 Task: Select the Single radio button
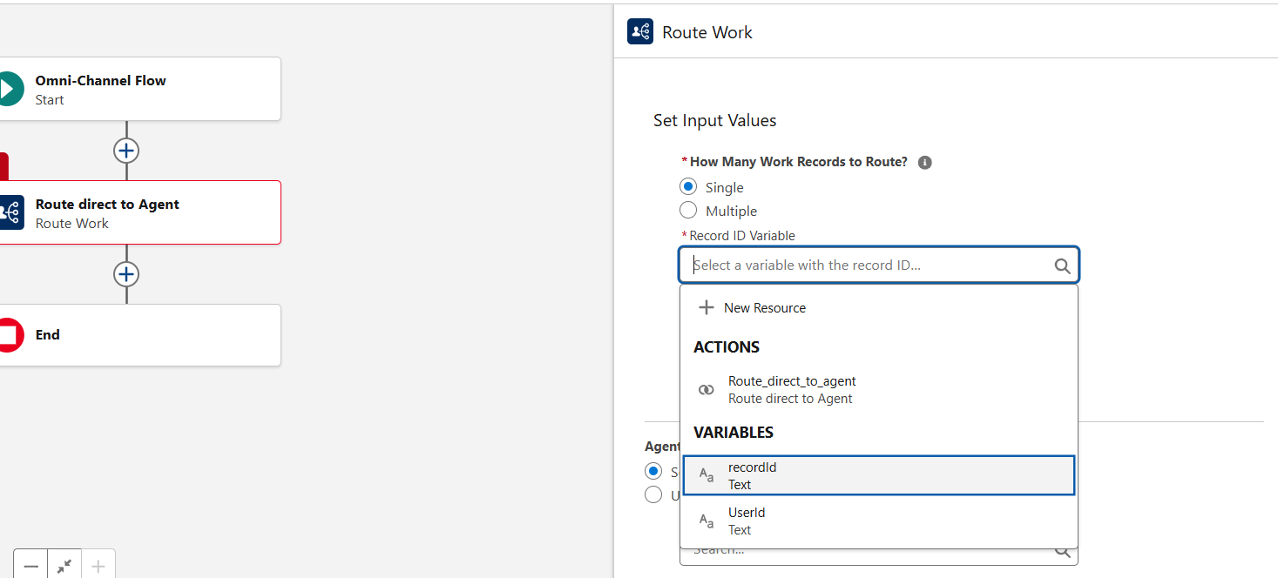coord(688,187)
